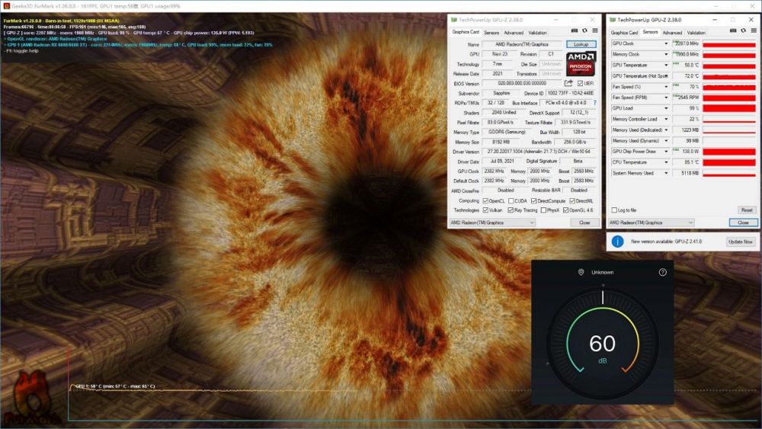Click the GPU Load red sensor graph
This screenshot has height=429, width=762.
(728, 108)
